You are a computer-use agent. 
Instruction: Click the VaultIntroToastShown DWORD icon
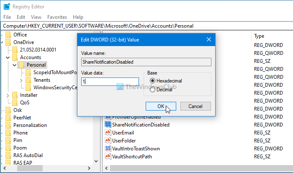(108, 149)
